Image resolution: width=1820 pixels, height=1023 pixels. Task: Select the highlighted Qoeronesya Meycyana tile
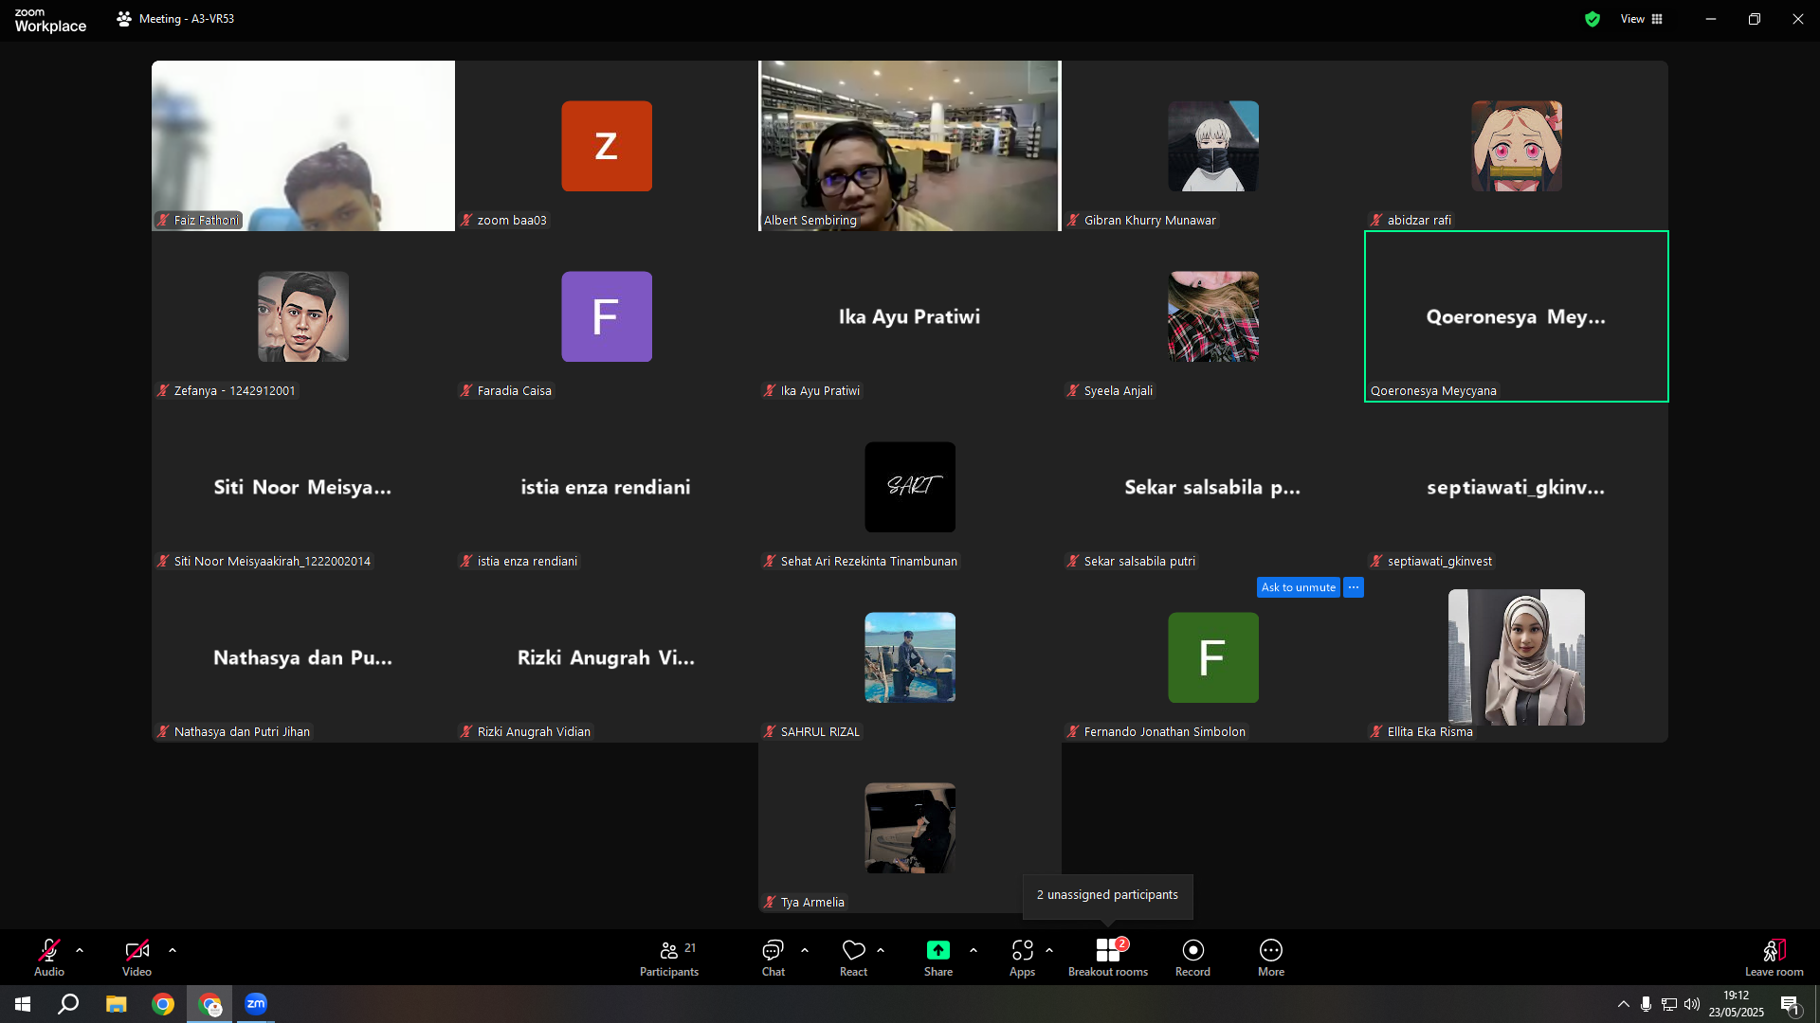[1517, 316]
